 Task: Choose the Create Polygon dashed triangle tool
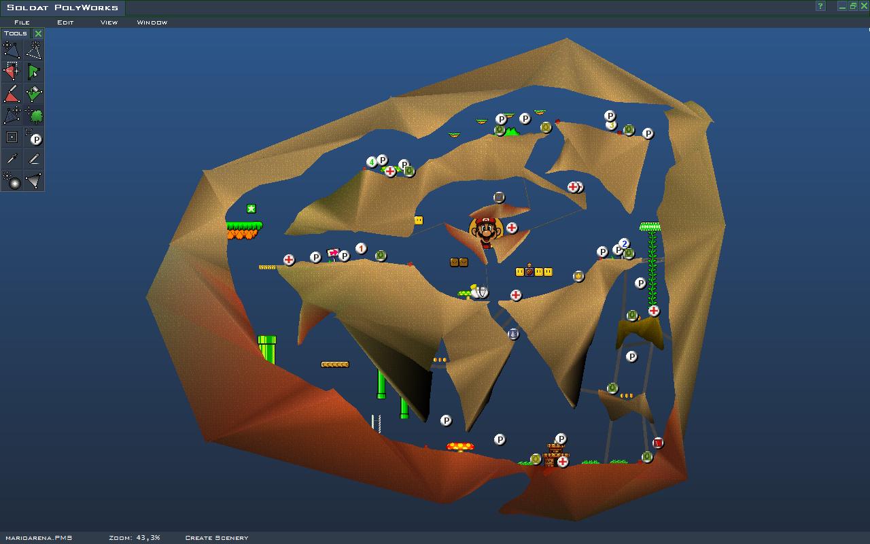(33, 50)
